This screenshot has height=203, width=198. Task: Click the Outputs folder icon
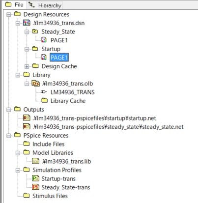click(17, 109)
